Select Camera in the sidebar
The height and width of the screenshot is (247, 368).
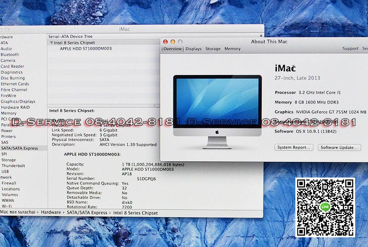click(x=8, y=60)
